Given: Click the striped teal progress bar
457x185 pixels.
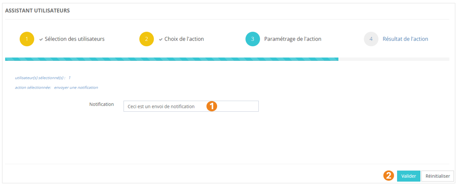Looking at the screenshot, I should pyautogui.click(x=171, y=59).
